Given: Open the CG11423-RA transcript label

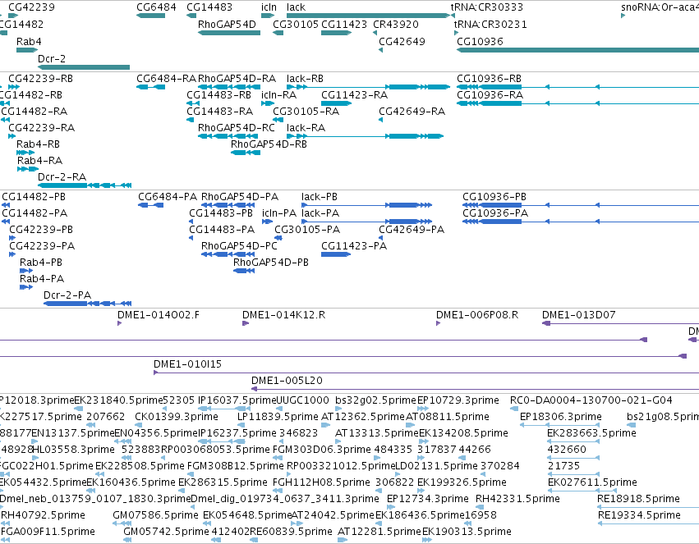Looking at the screenshot, I should [354, 95].
